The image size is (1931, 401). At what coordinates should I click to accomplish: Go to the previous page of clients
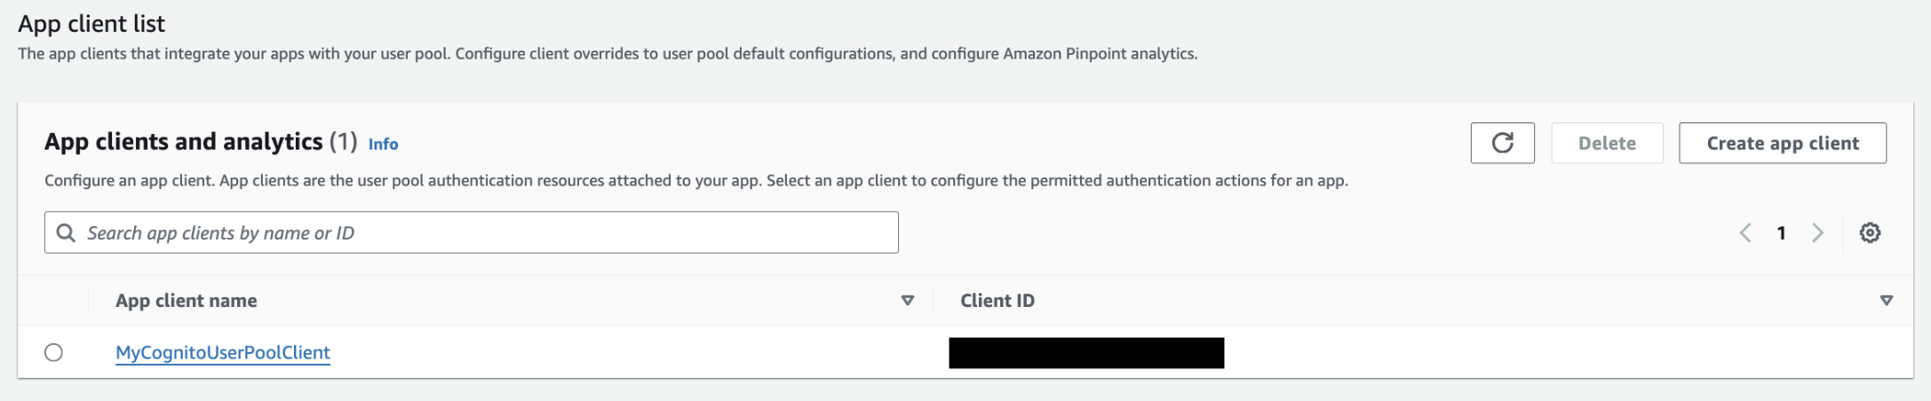pyautogui.click(x=1745, y=232)
